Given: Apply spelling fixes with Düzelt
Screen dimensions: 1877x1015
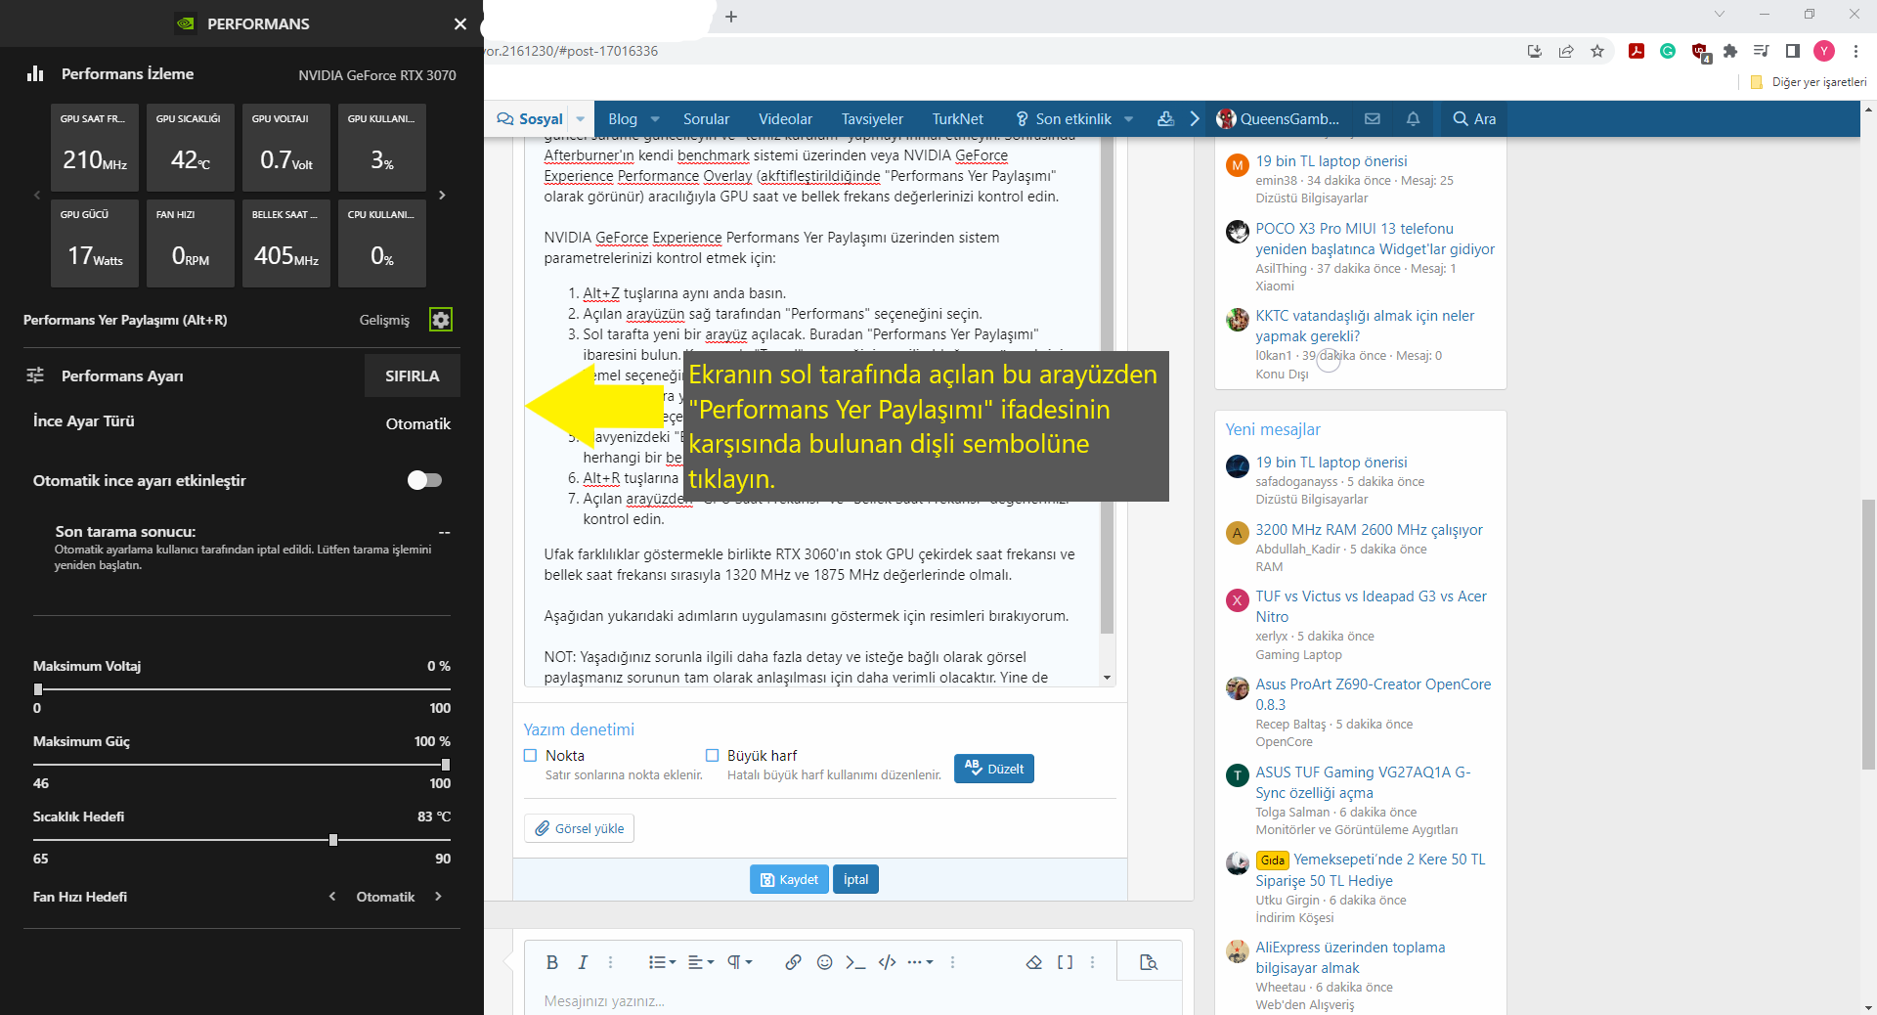Looking at the screenshot, I should point(994,769).
